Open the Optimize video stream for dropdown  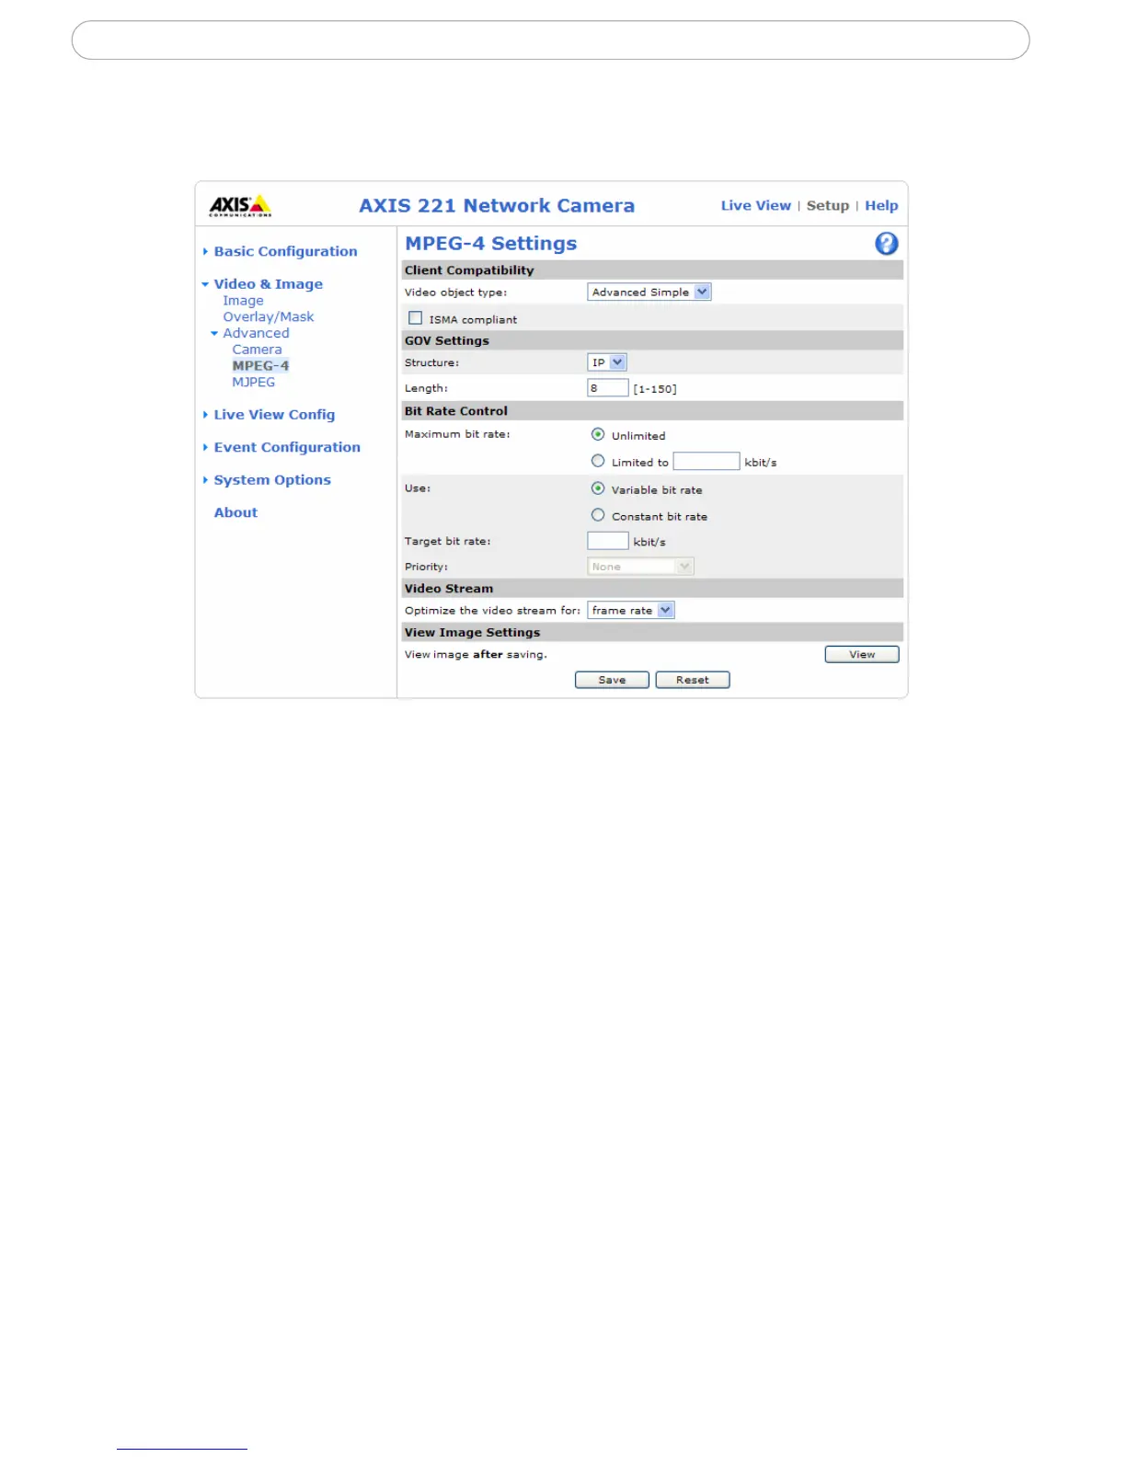(631, 610)
